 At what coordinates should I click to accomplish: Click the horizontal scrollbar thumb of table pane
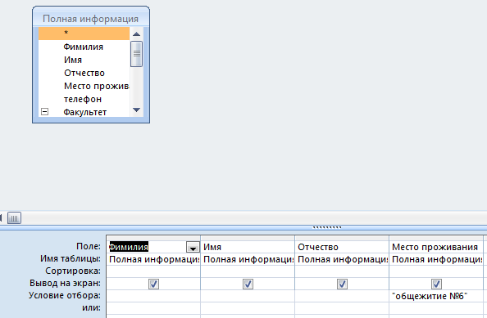[x=14, y=218]
